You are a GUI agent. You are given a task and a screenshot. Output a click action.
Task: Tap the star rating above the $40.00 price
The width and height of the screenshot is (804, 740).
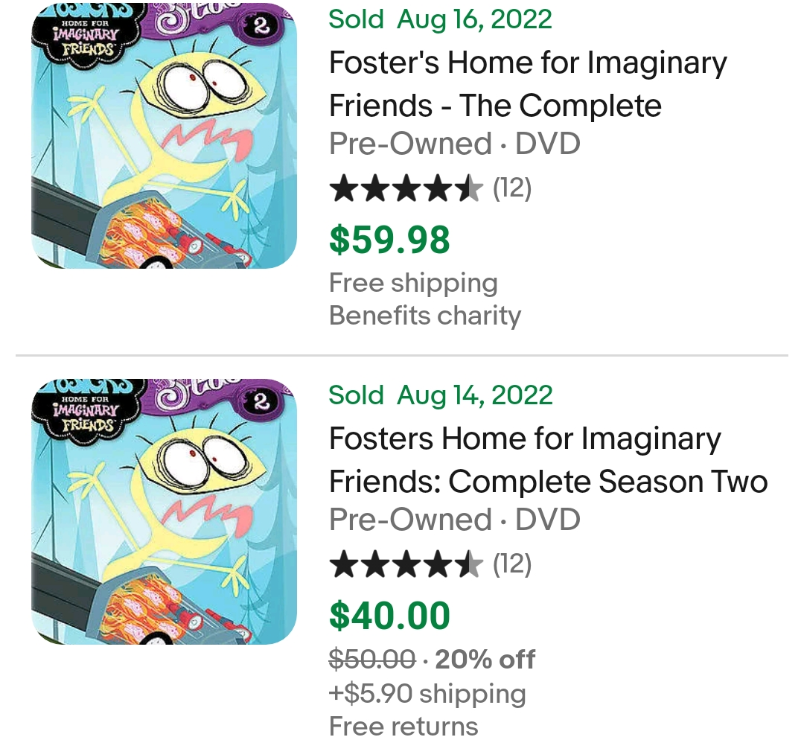pyautogui.click(x=406, y=564)
